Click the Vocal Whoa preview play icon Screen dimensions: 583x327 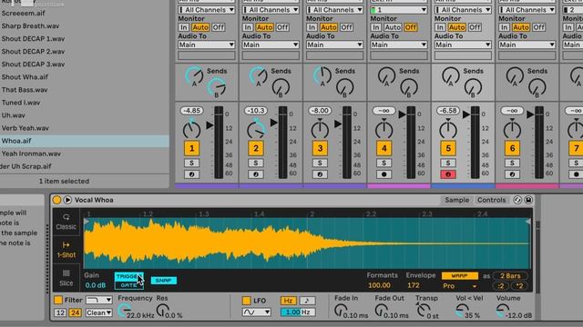point(67,200)
